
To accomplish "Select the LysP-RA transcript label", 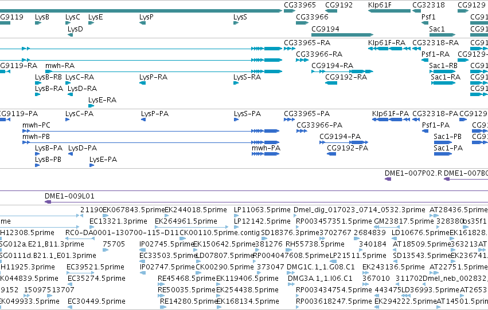I will (153, 77).
